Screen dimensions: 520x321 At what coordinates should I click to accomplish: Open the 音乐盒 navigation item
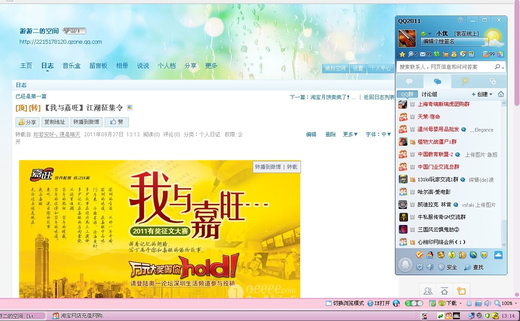pyautogui.click(x=71, y=66)
